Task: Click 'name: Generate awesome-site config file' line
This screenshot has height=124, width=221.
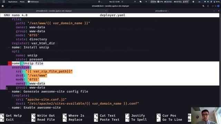Action: 50,92
